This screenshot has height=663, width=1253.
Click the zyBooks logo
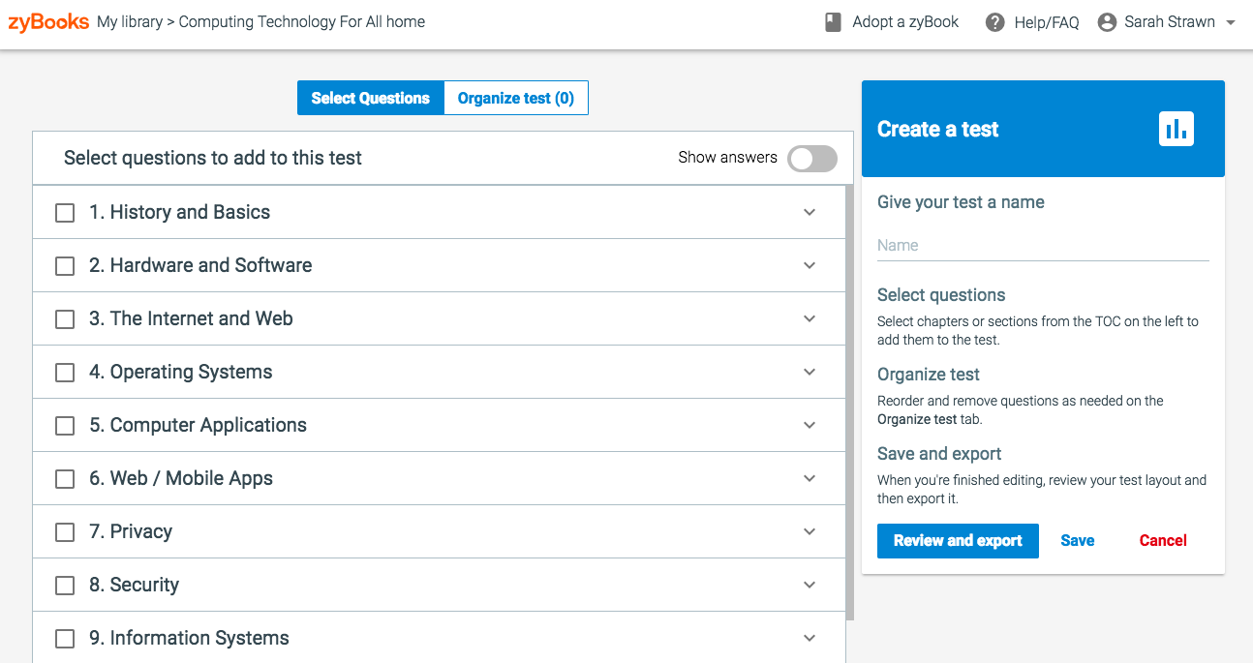pos(48,21)
